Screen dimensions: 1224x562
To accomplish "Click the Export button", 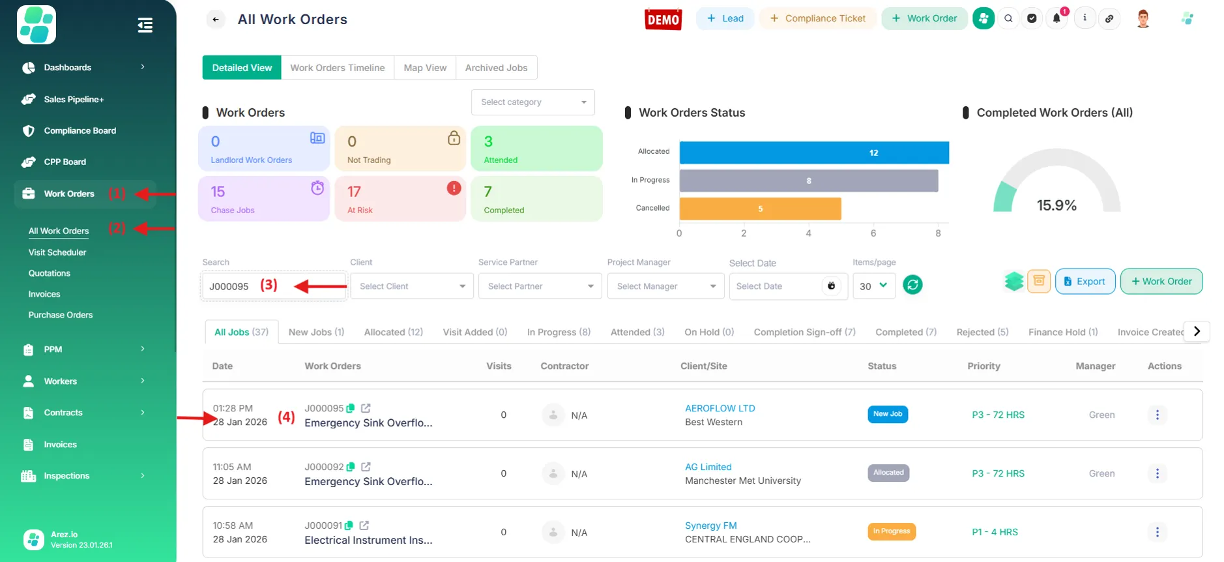I will pos(1085,282).
